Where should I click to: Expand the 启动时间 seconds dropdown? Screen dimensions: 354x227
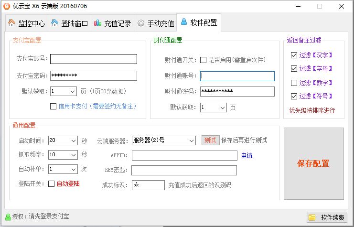73,141
